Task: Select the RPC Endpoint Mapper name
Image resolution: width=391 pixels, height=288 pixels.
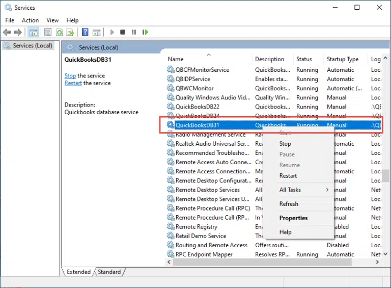Action: coord(204,254)
